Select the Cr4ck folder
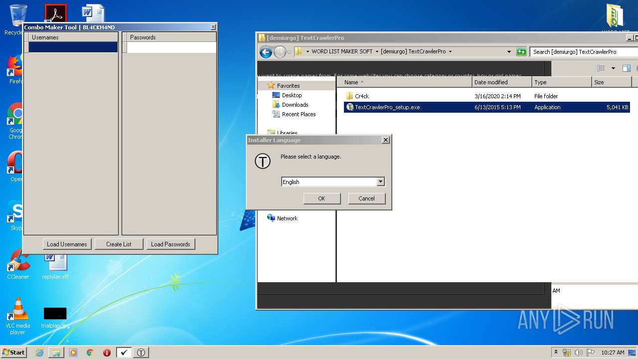The image size is (638, 359). (x=362, y=96)
